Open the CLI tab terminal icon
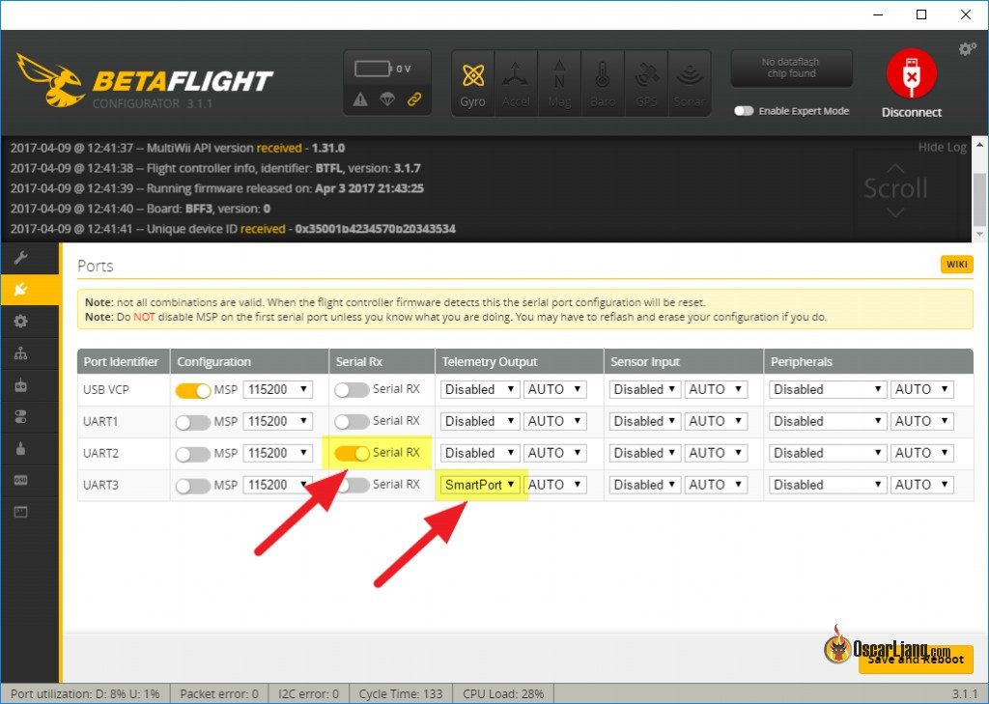989x704 pixels. pyautogui.click(x=20, y=512)
